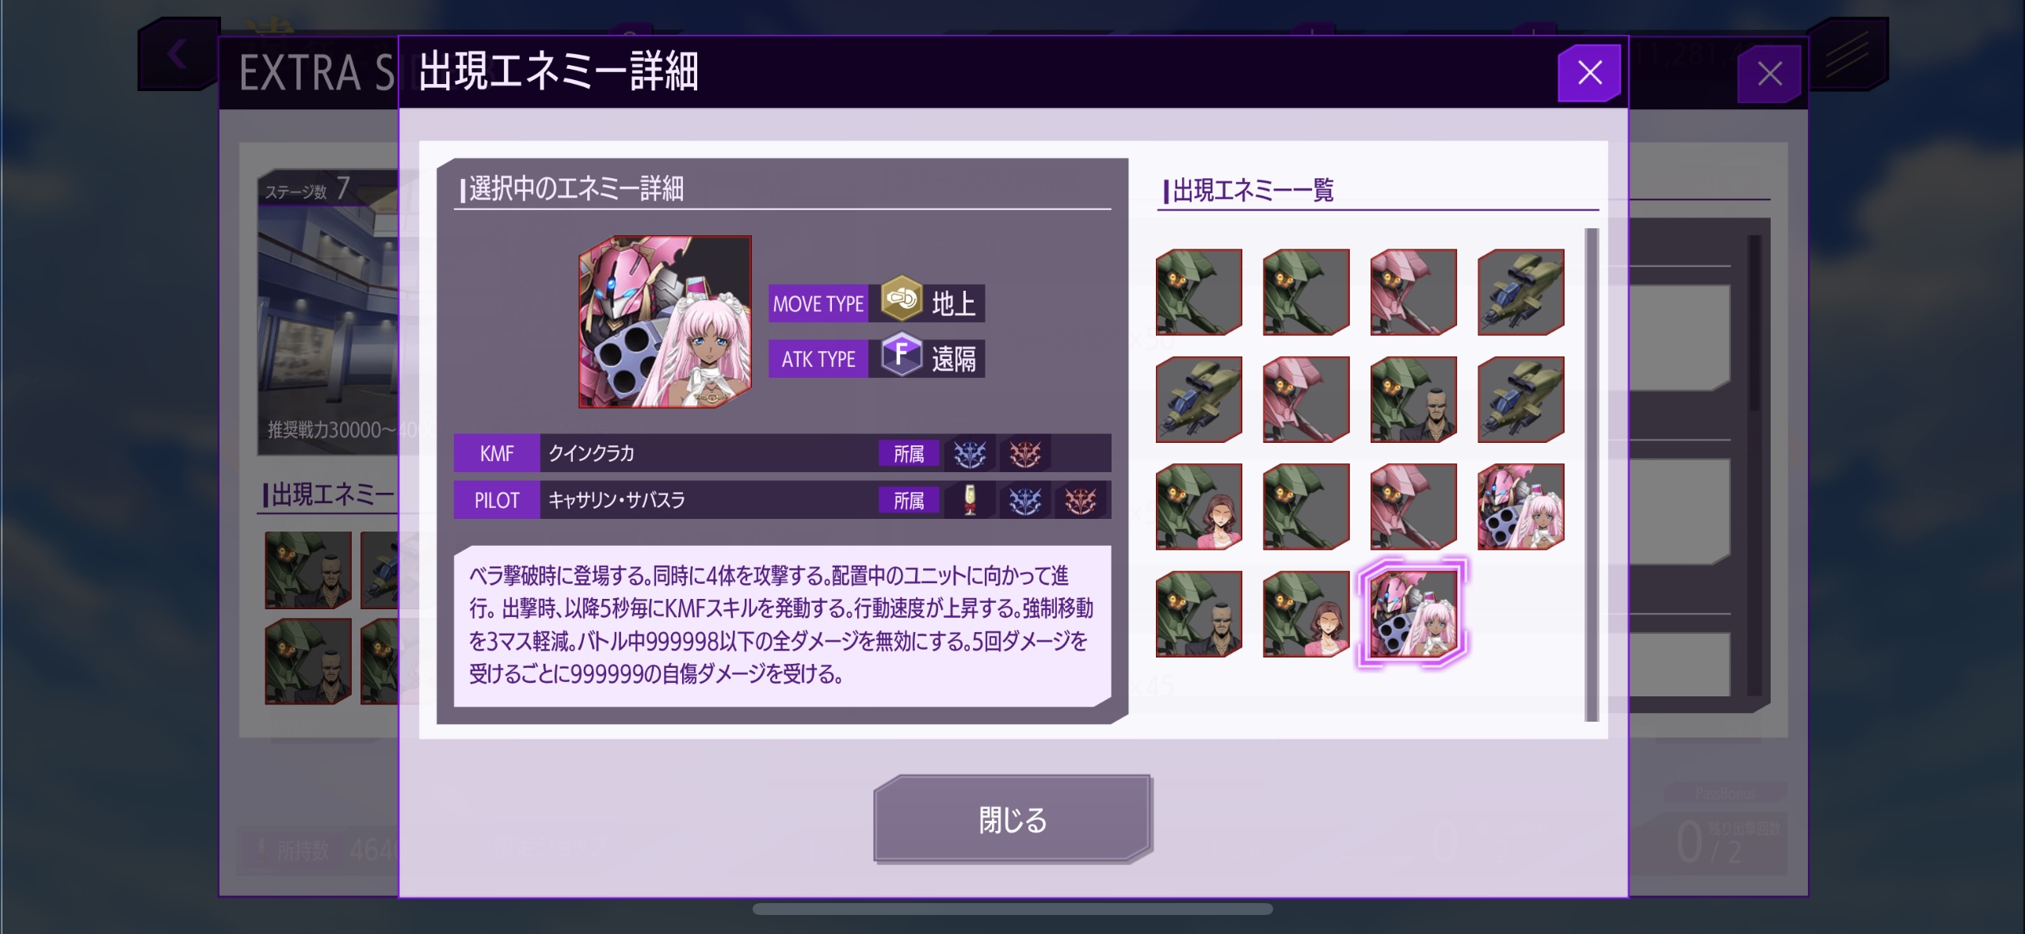Choose the brown-haired woman pilot in row three
The height and width of the screenshot is (934, 2025).
1199,507
